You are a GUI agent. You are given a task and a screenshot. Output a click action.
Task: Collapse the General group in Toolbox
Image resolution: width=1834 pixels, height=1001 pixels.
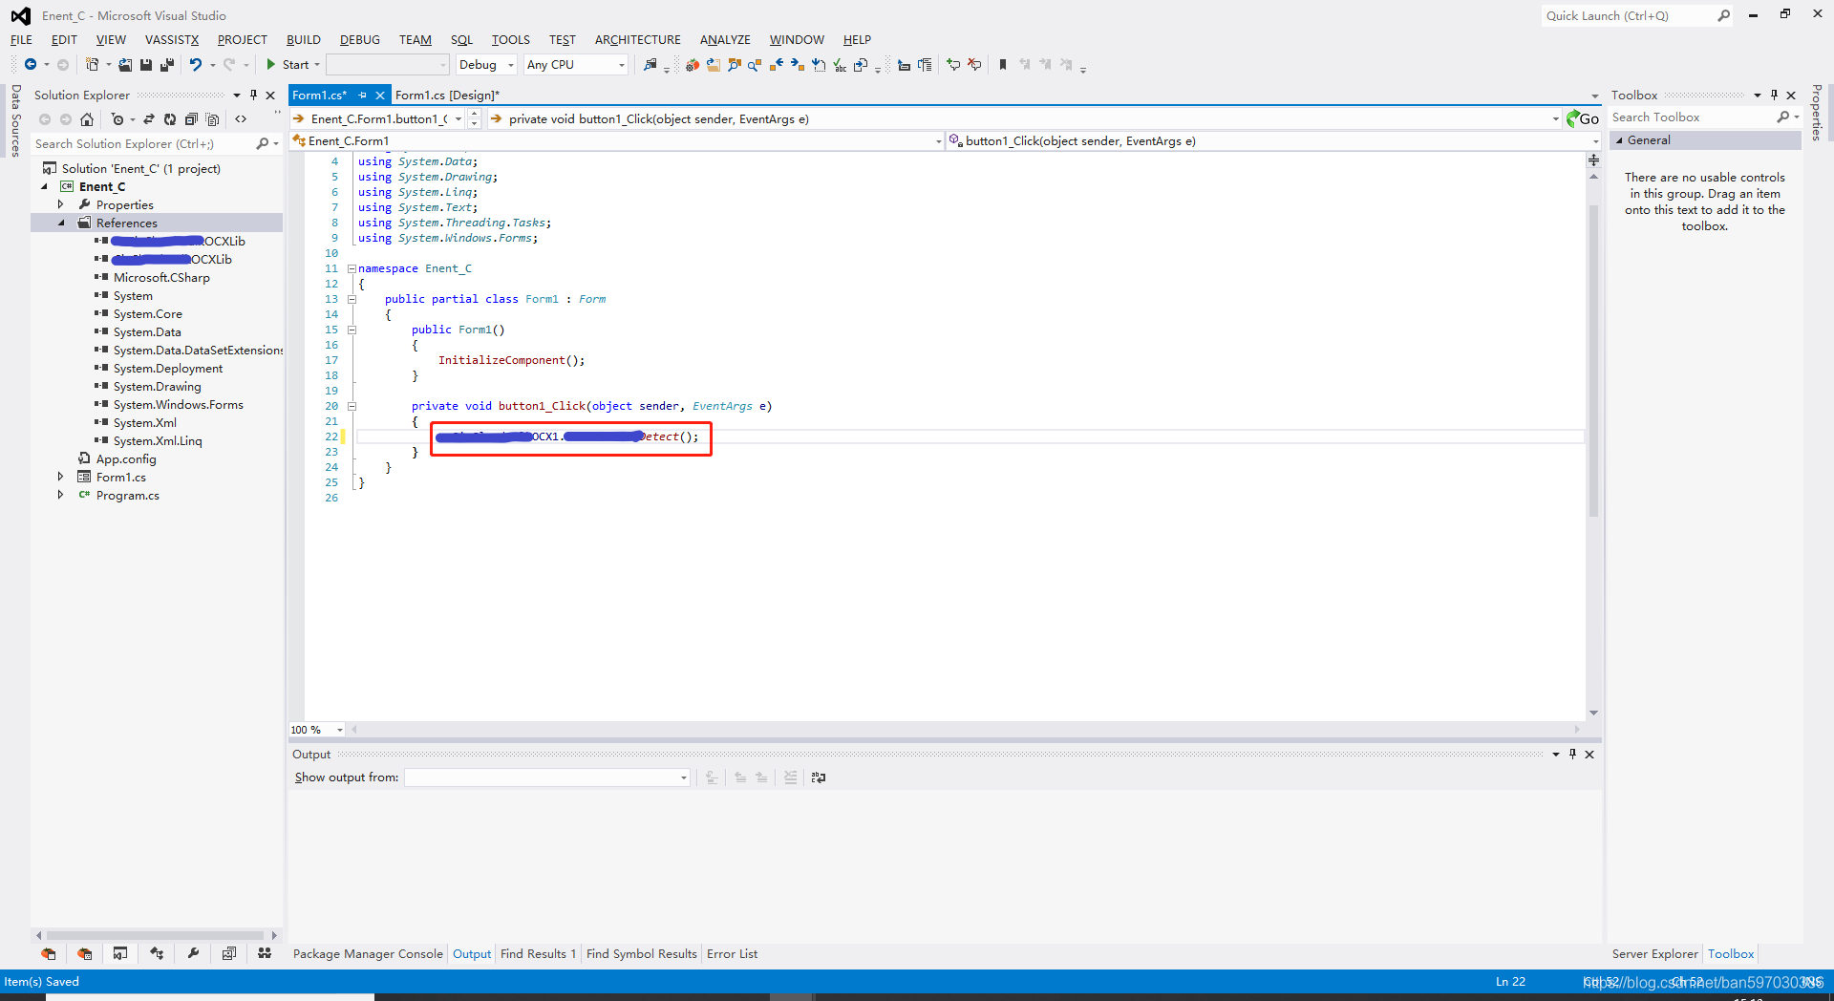pyautogui.click(x=1619, y=140)
